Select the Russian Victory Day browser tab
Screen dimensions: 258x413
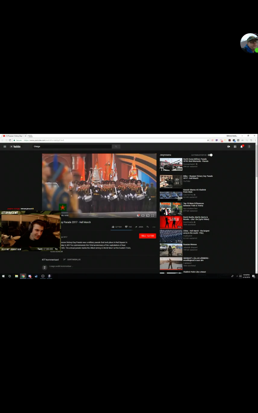click(x=14, y=136)
